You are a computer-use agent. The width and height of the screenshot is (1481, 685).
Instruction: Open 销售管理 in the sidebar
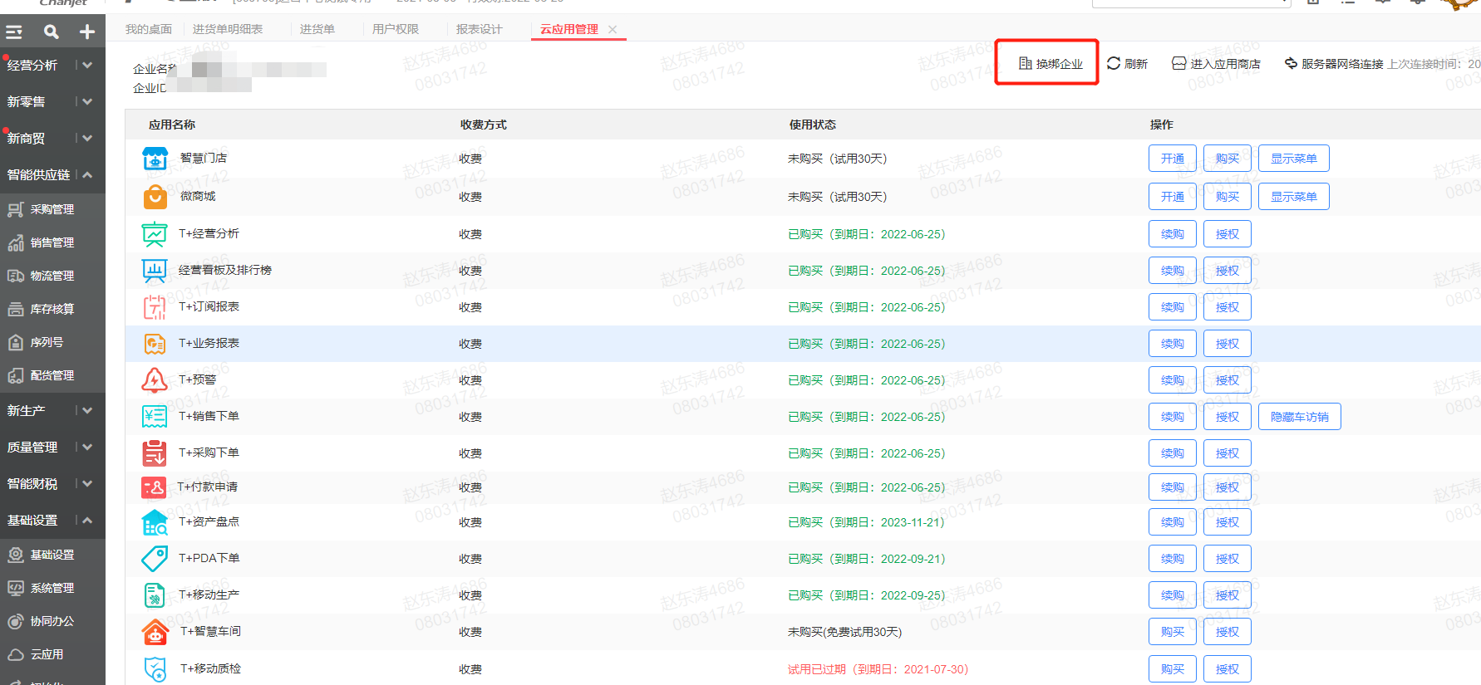click(52, 242)
